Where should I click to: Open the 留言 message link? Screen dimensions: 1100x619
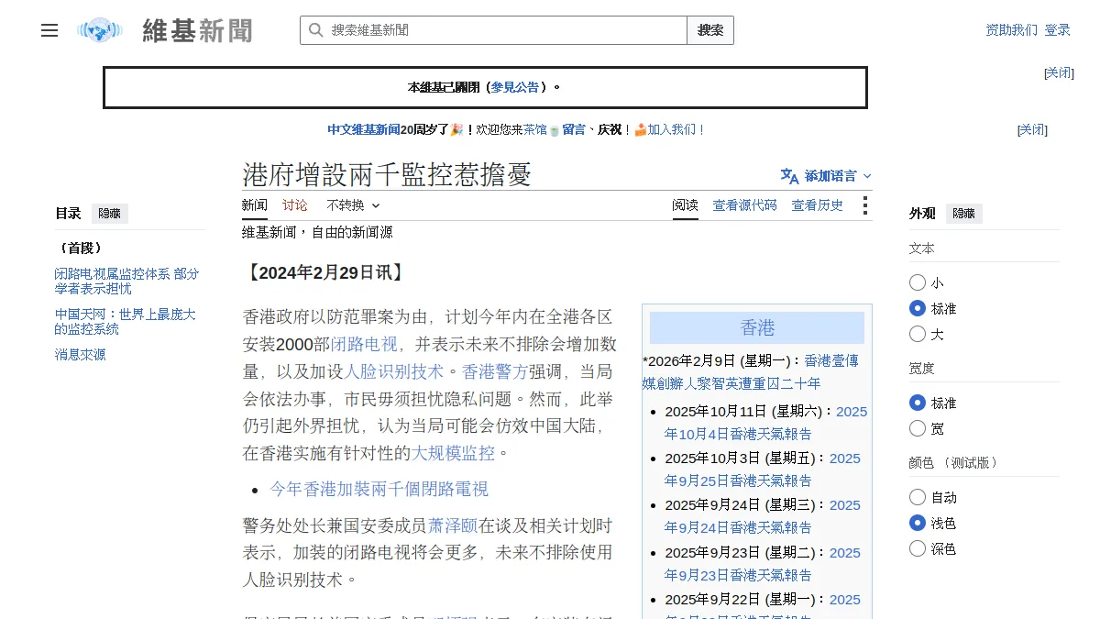click(x=574, y=130)
